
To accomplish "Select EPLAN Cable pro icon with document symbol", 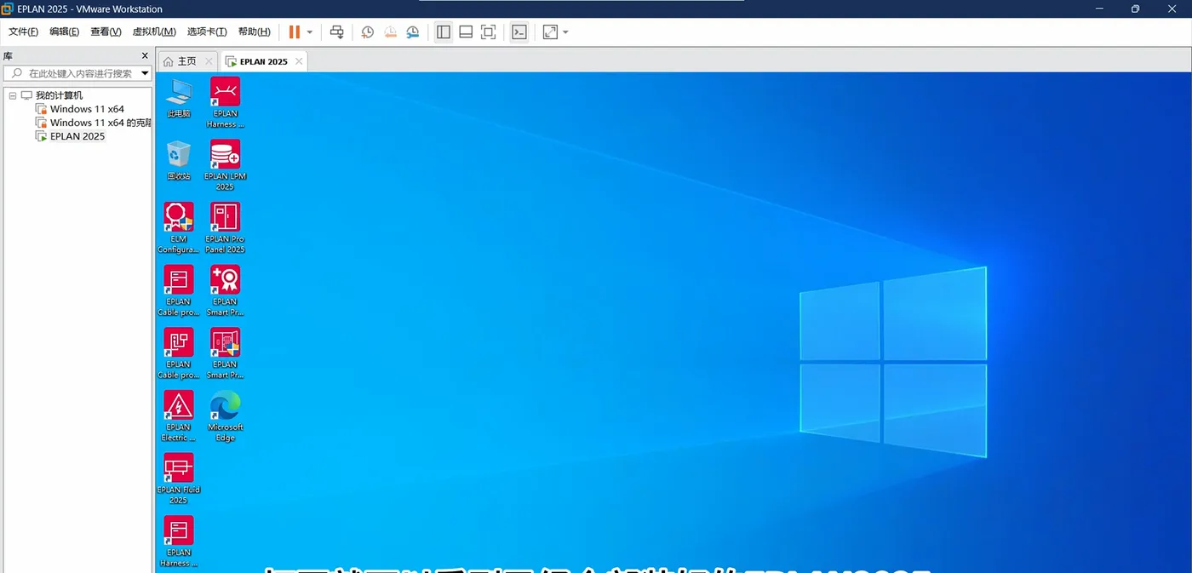I will pos(179,290).
